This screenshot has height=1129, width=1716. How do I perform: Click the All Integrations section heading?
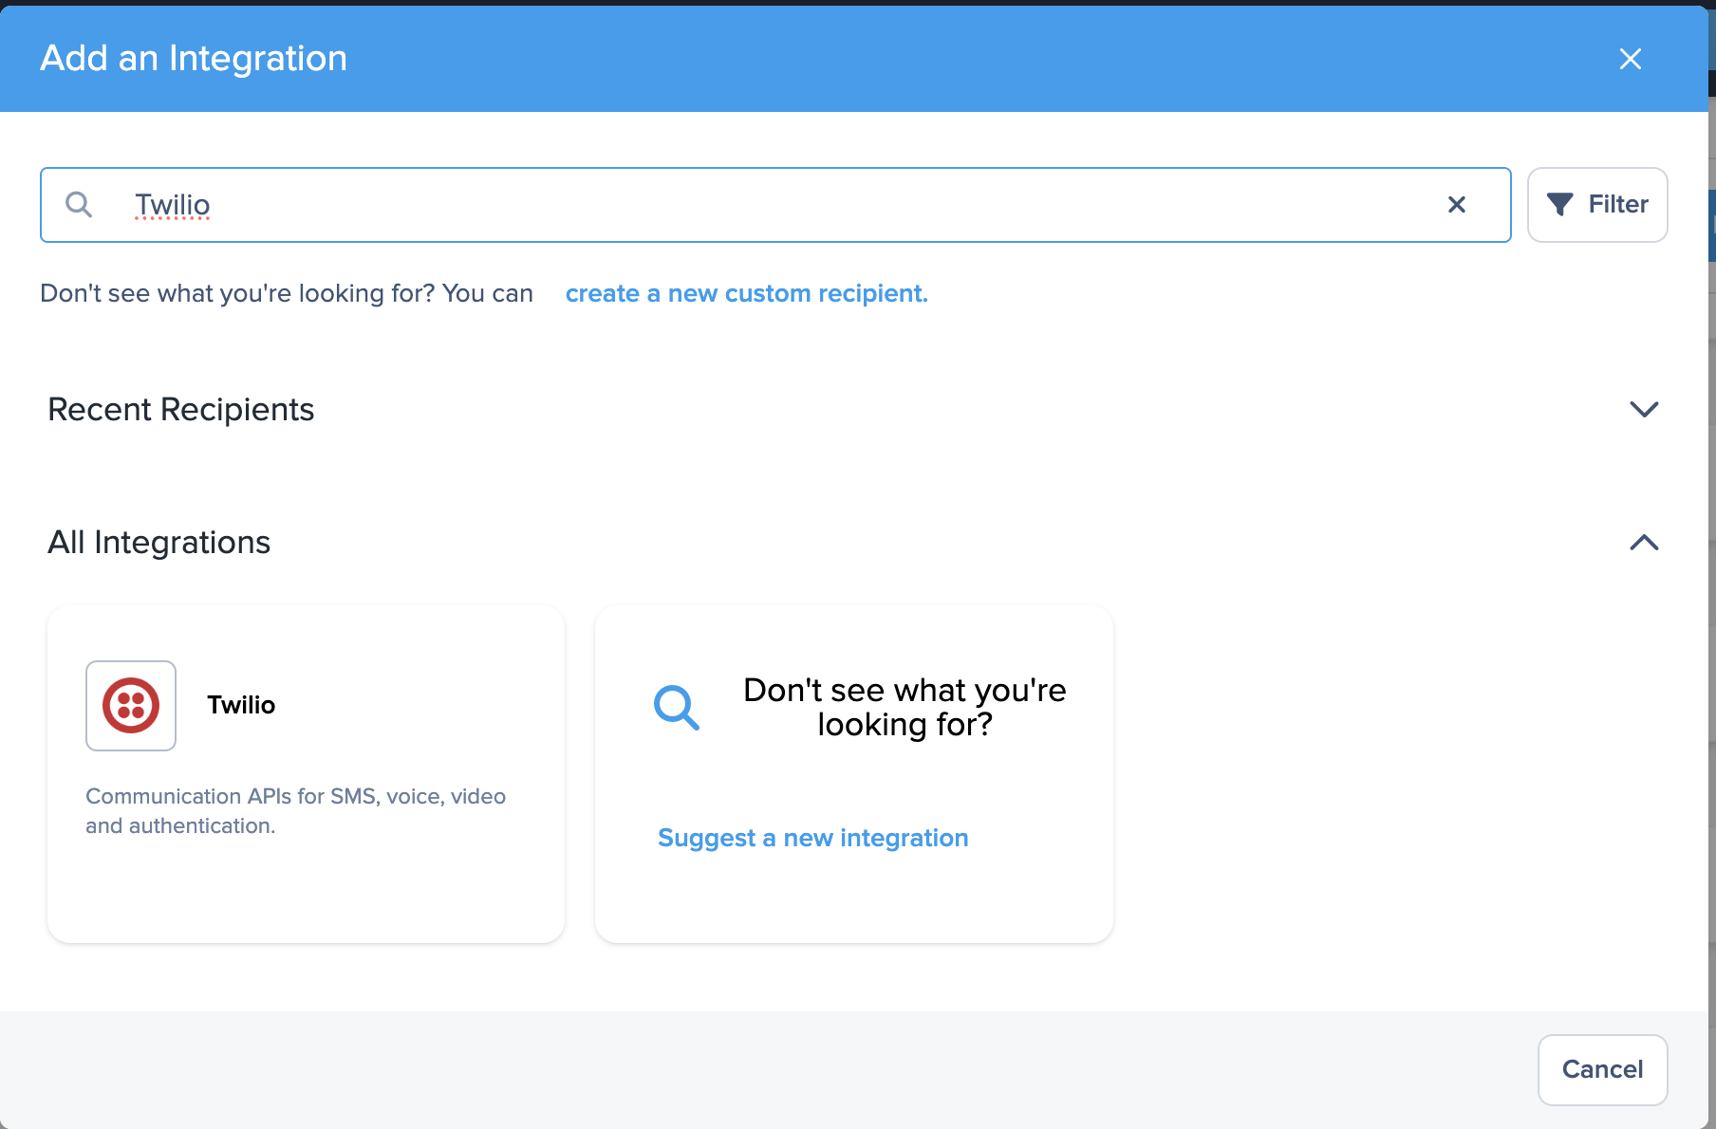[159, 543]
